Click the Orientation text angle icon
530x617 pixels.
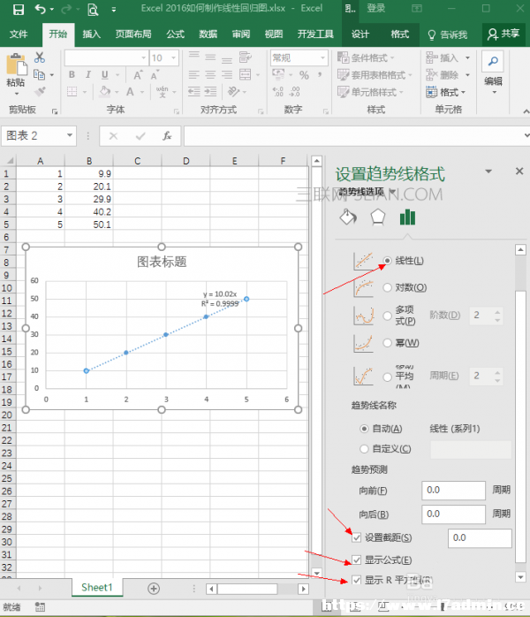[x=233, y=92]
